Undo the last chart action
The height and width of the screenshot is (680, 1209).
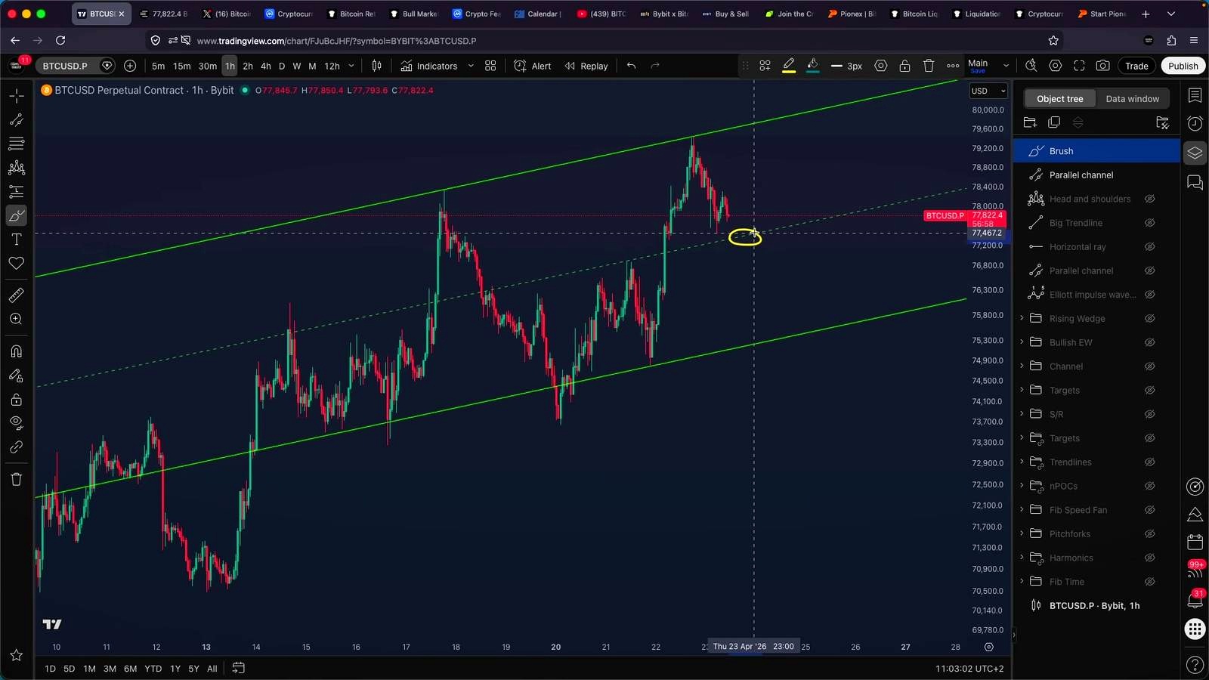pos(631,66)
